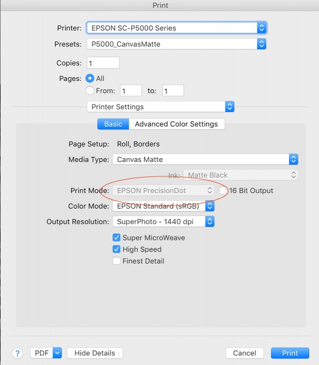Enable the Finest Detail checkbox

pyautogui.click(x=117, y=261)
